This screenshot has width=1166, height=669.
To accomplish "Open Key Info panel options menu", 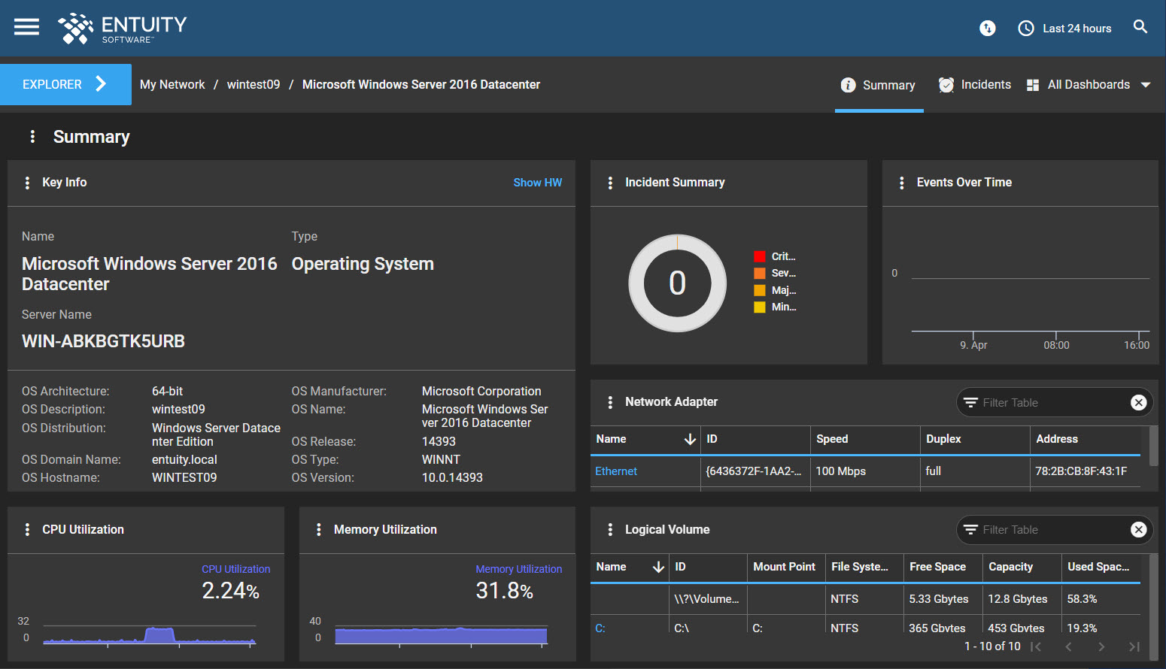I will click(27, 183).
